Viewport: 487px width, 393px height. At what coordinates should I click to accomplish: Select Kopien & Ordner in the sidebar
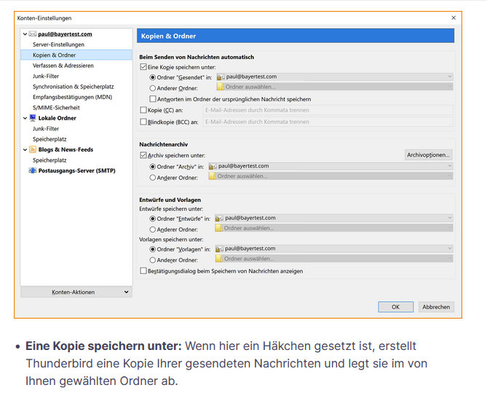[x=76, y=55]
